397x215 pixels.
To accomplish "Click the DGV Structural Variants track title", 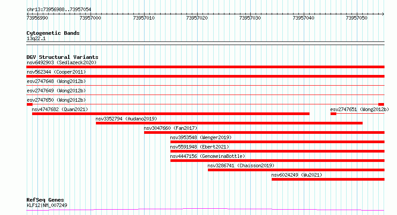I will coord(62,57).
